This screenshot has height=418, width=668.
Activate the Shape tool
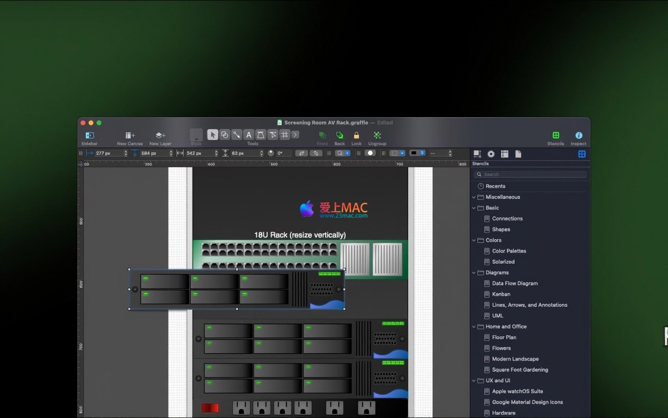coord(225,135)
